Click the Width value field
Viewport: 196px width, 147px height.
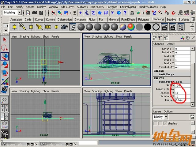[x=183, y=86]
